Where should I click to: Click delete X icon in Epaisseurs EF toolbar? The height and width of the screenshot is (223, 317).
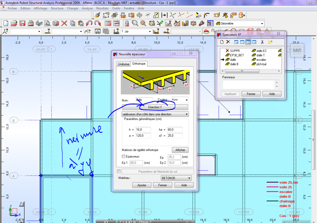228,42
